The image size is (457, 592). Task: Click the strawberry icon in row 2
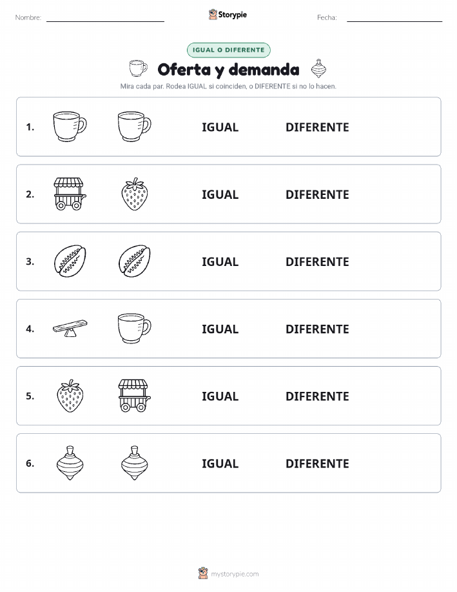coord(135,194)
